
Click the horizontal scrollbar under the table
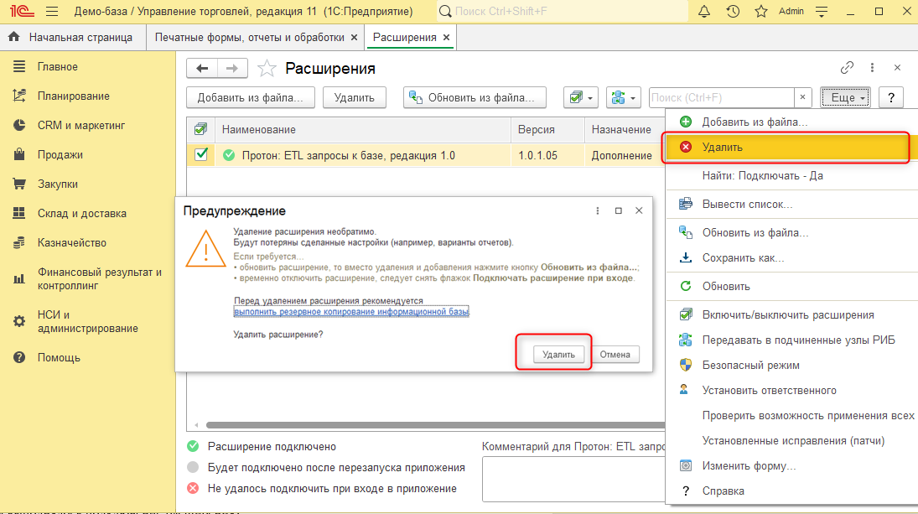[x=434, y=425]
